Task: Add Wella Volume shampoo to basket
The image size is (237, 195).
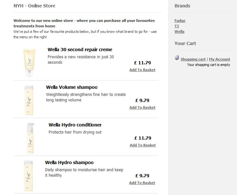Action: [142, 107]
